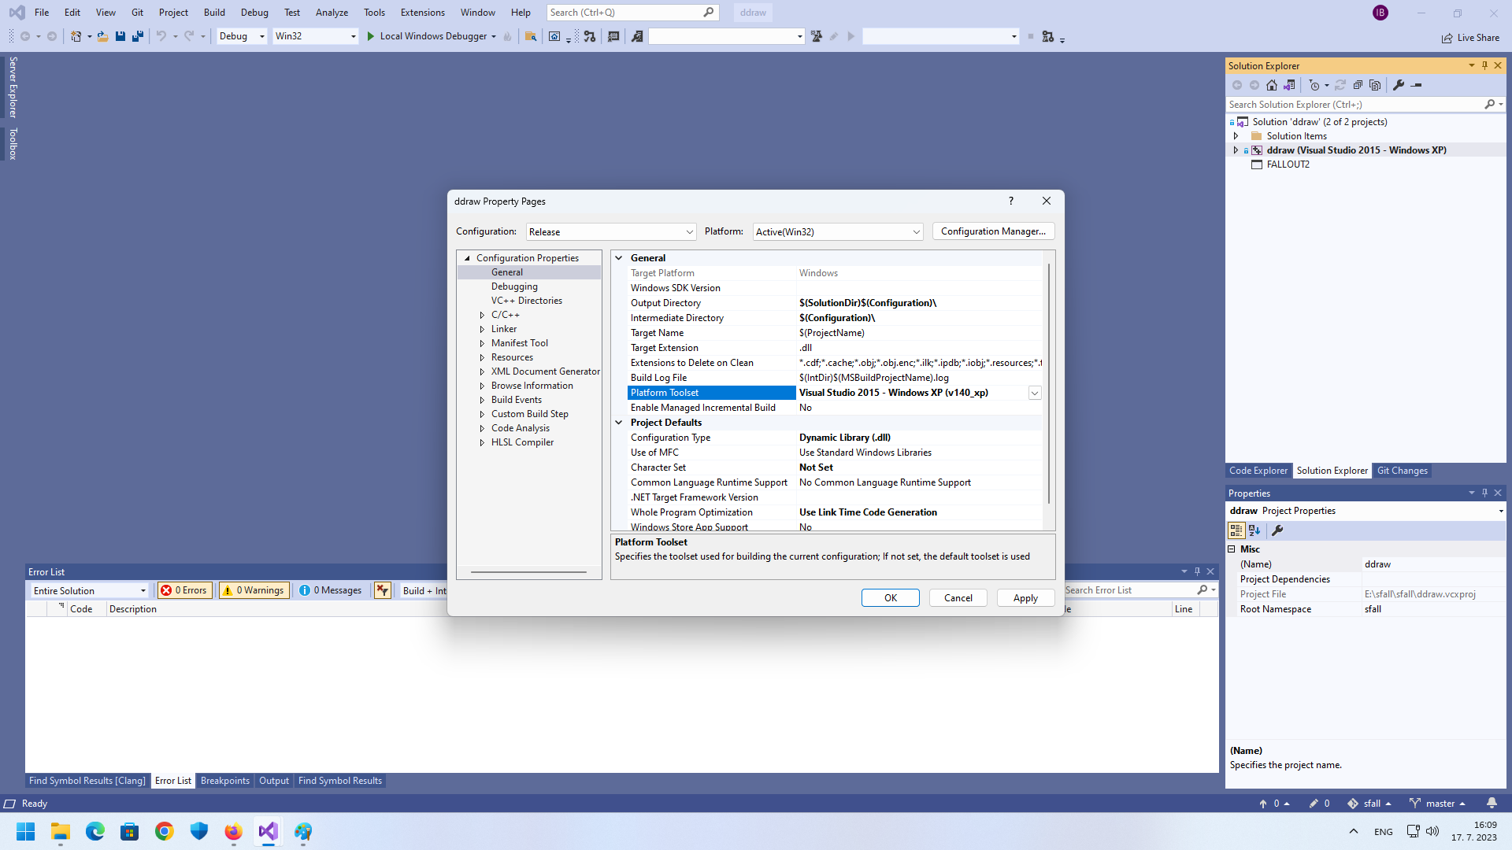
Task: Toggle the 0 Errors filter
Action: point(184,590)
